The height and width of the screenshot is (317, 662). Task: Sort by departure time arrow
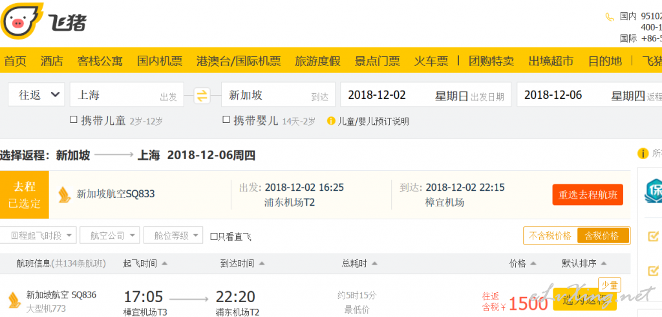pyautogui.click(x=165, y=263)
